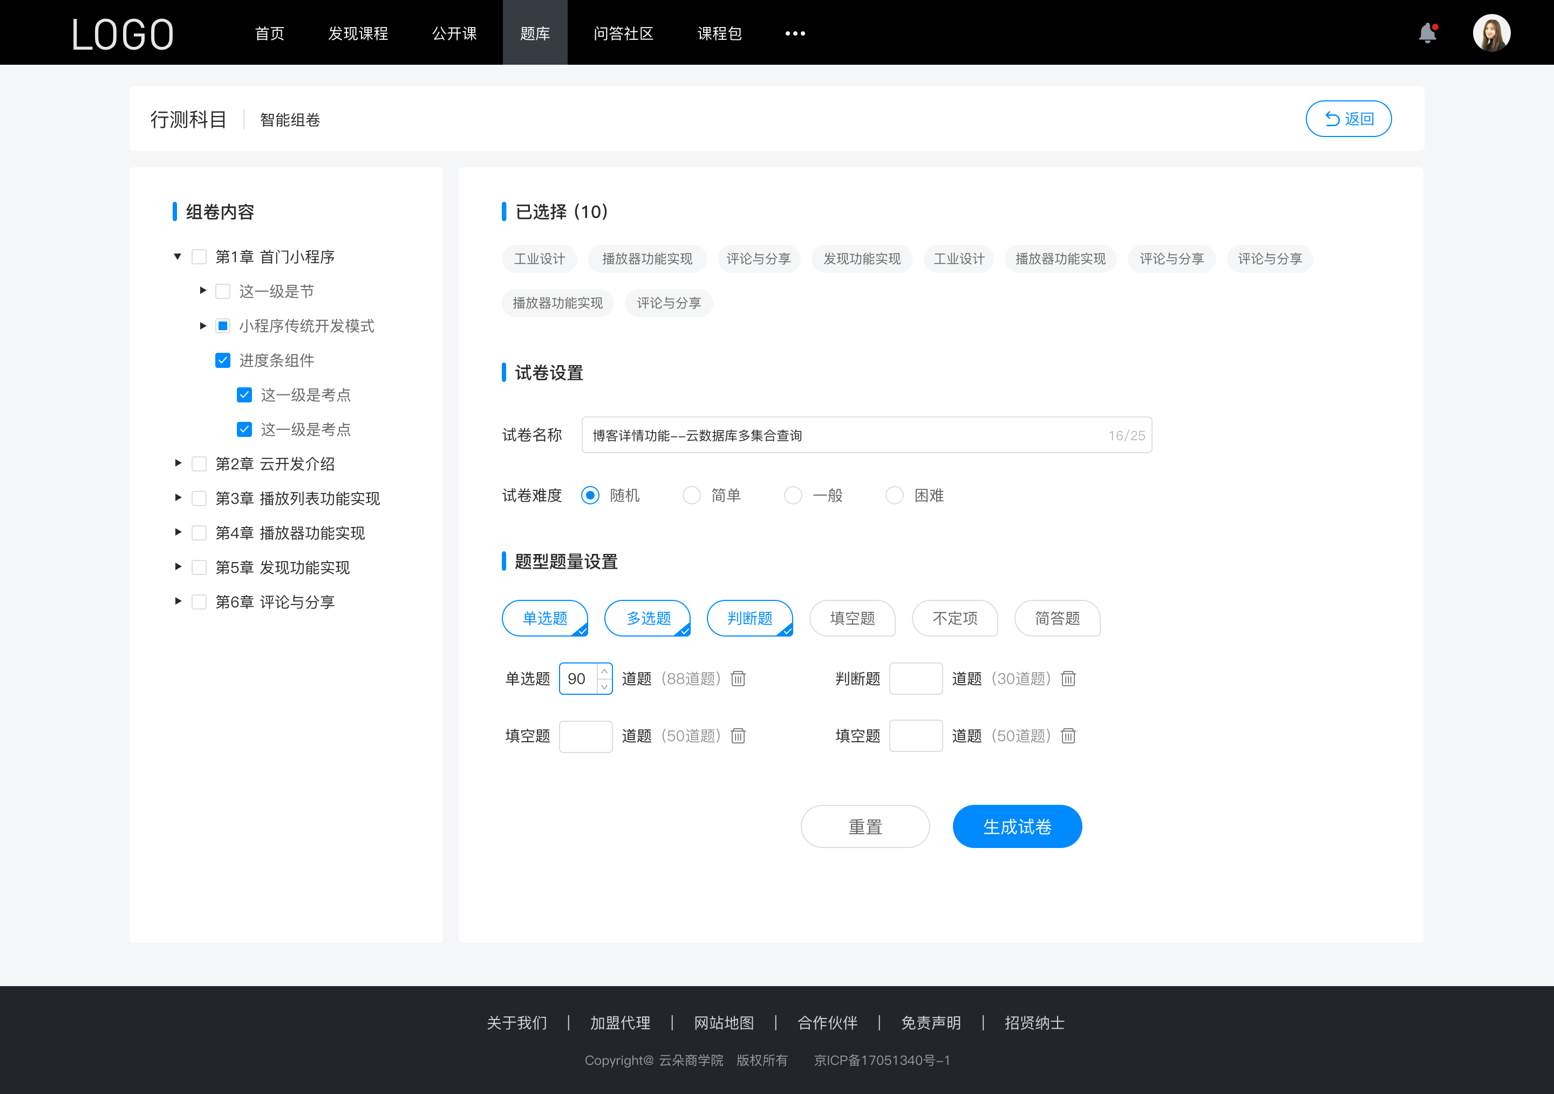Select the 简单 difficulty radio button

click(x=690, y=495)
